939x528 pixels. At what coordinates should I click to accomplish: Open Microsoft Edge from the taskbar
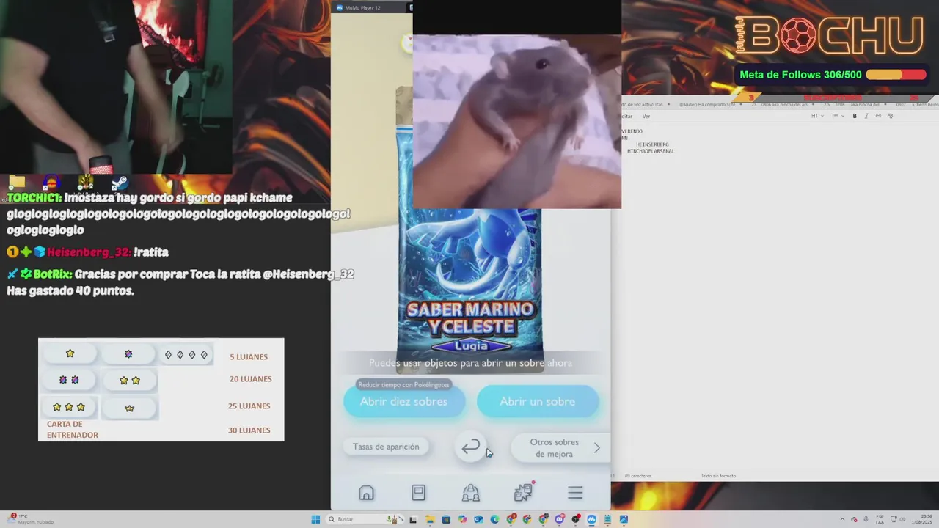[x=494, y=519]
